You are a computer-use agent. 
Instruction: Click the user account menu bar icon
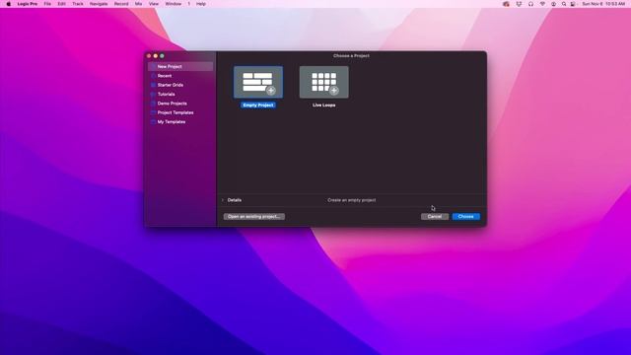point(554,4)
